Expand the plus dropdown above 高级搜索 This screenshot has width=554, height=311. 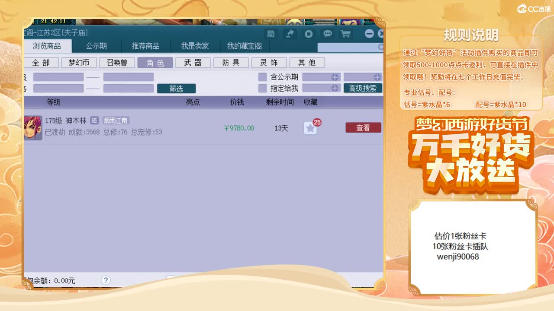(x=377, y=77)
